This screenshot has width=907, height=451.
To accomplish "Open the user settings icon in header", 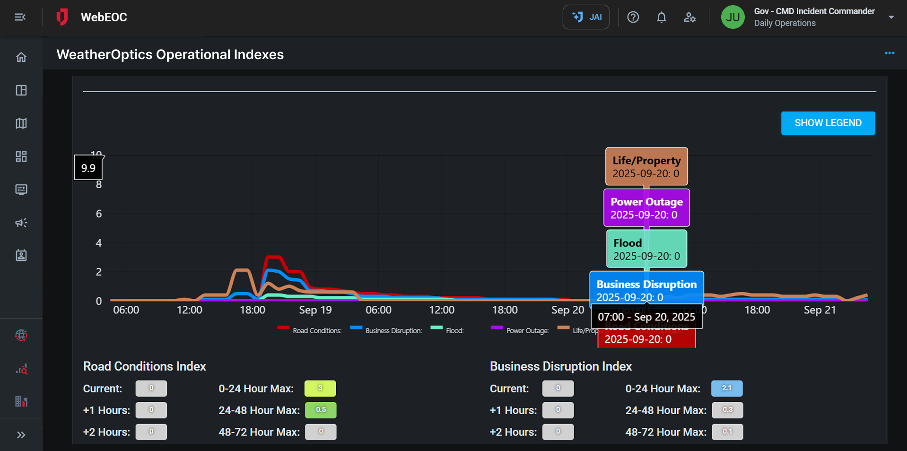I will [689, 17].
